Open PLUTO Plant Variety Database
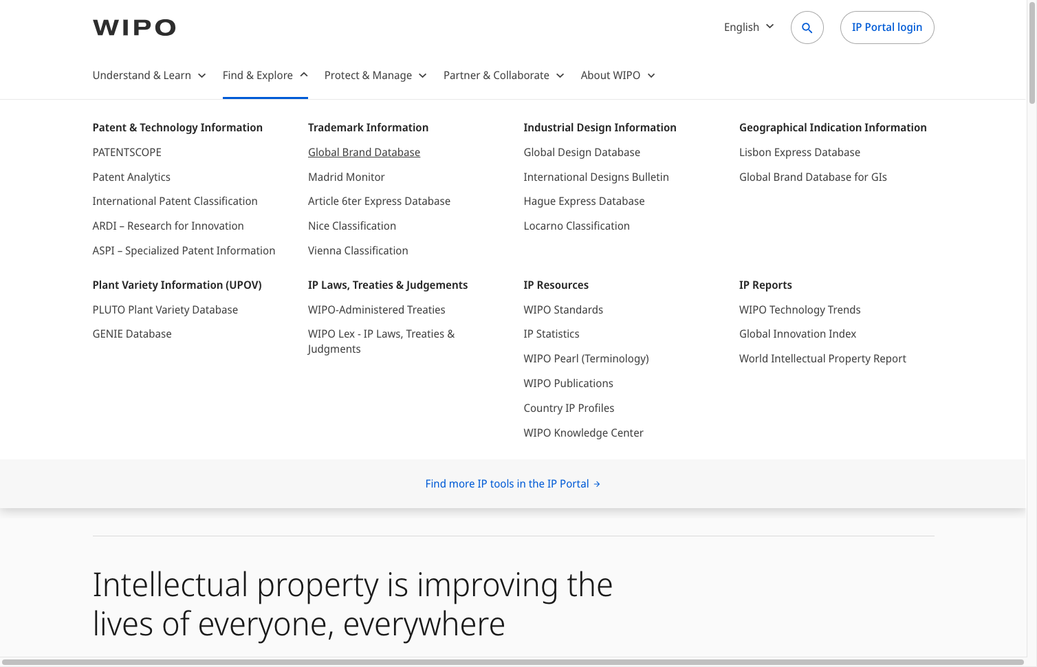The height and width of the screenshot is (667, 1037). pos(165,309)
